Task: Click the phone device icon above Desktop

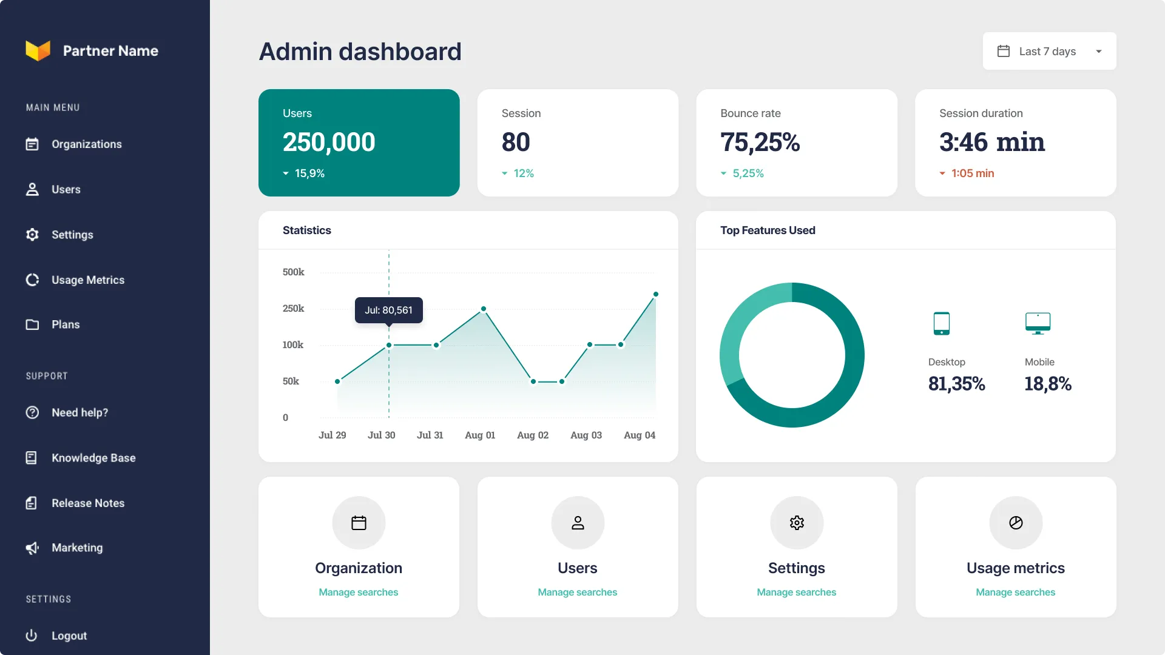Action: point(941,323)
